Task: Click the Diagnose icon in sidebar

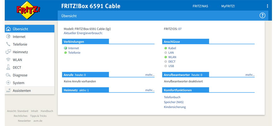Action: [x=9, y=75]
